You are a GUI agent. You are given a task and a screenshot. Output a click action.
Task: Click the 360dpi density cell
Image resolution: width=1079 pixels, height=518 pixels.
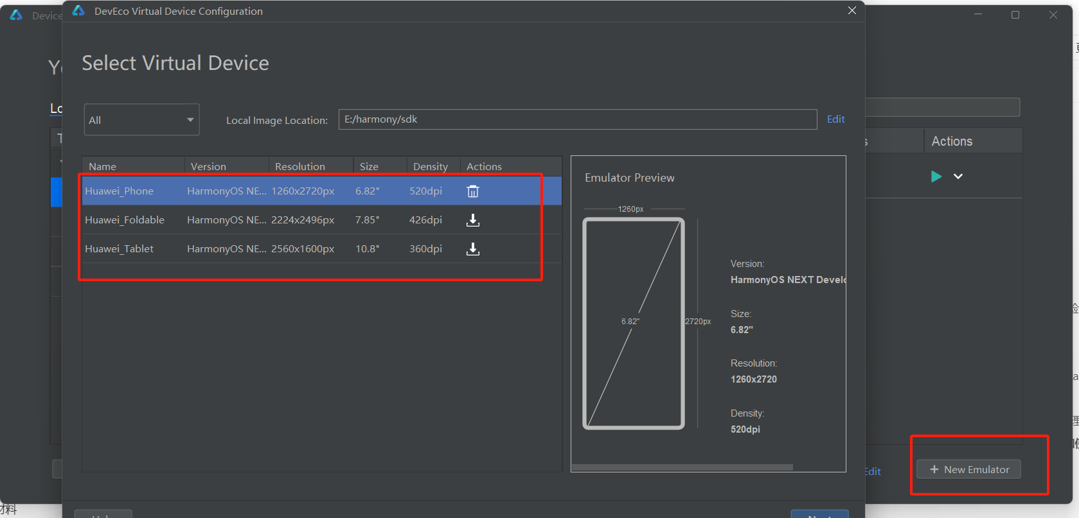(x=425, y=249)
